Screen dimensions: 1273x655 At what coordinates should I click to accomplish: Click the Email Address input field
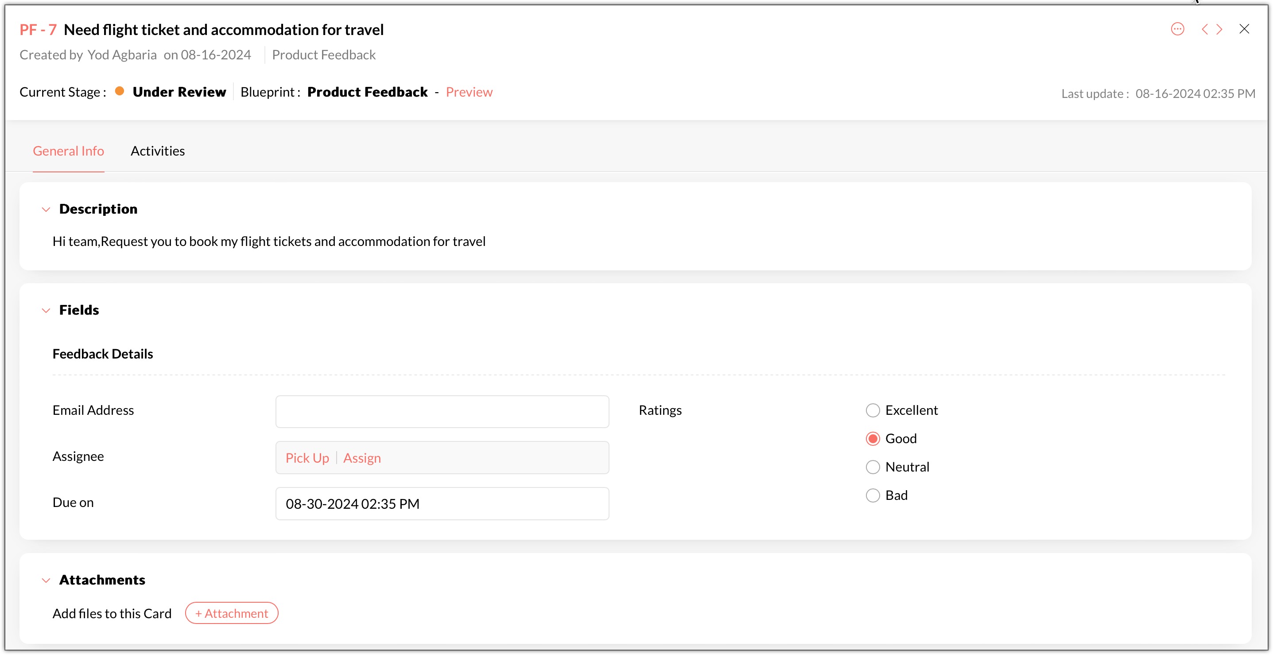click(442, 411)
